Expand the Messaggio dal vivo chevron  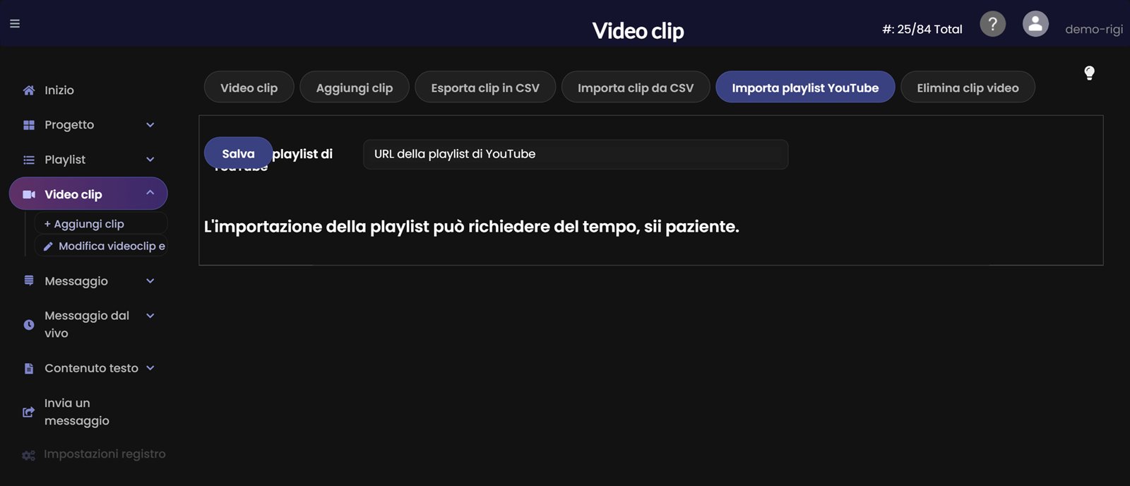tap(150, 316)
